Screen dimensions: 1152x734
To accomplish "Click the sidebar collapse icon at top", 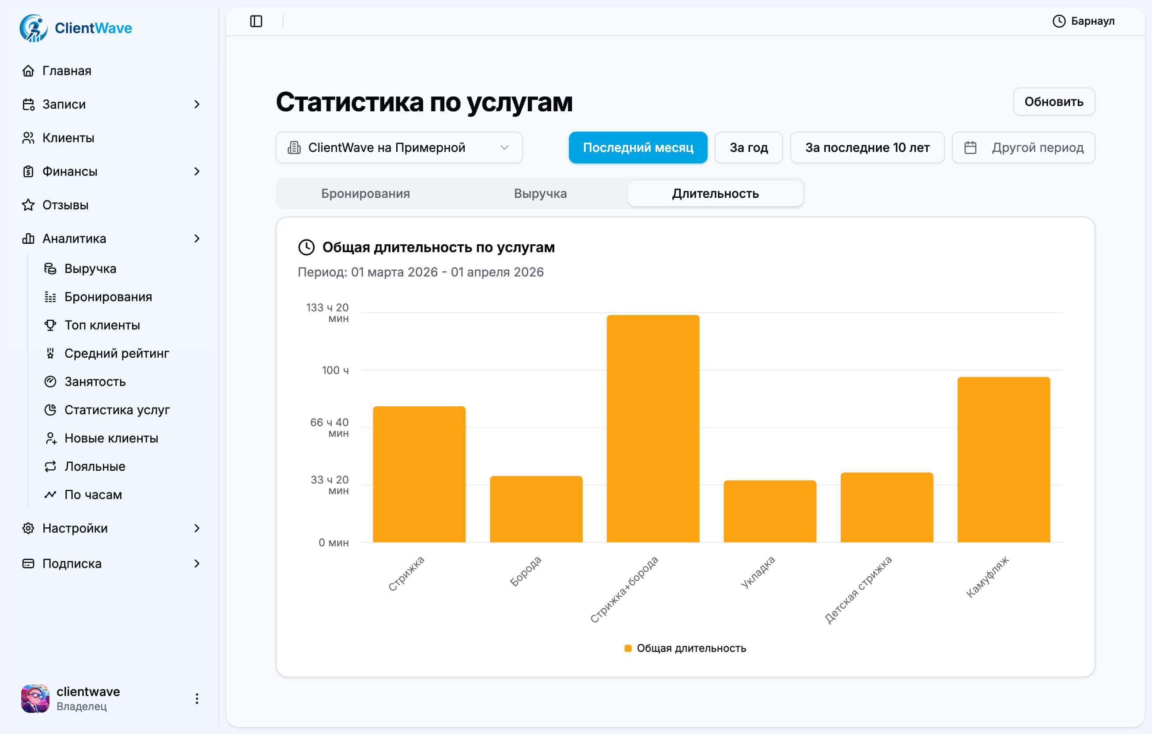I will click(257, 21).
